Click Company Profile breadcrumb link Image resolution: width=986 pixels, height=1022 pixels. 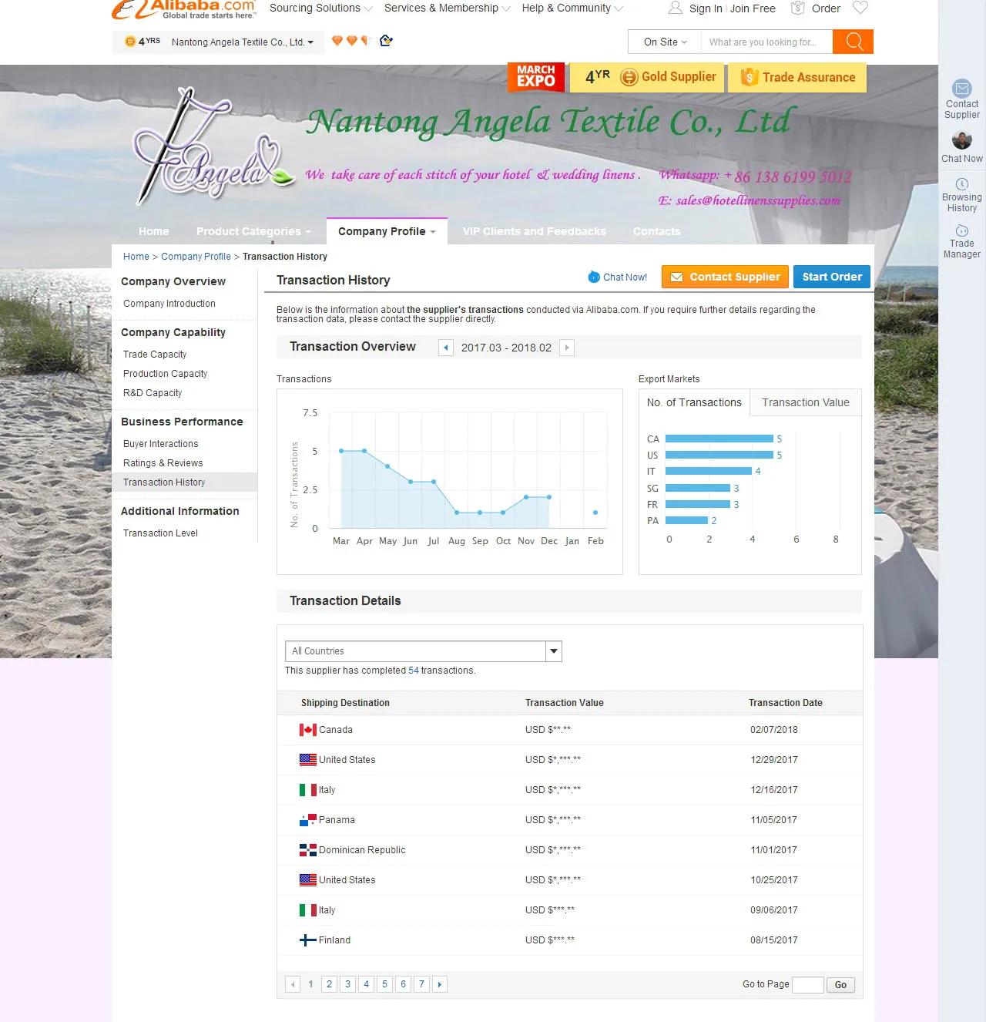pyautogui.click(x=196, y=257)
